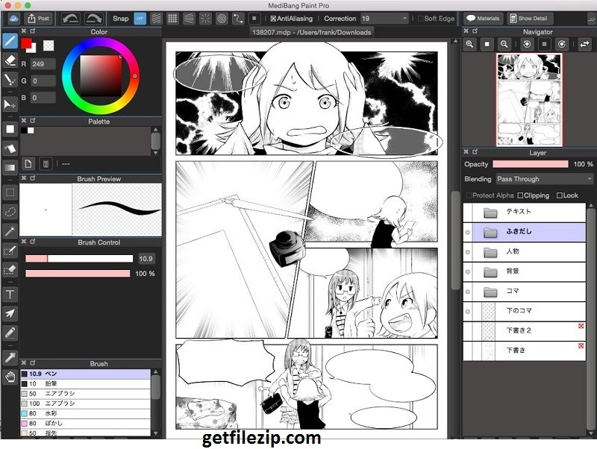Image resolution: width=597 pixels, height=449 pixels.
Task: Expand the 背景 folder icon
Action: (490, 271)
